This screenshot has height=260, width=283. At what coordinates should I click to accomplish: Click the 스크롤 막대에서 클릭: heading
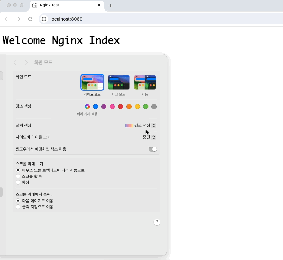pyautogui.click(x=34, y=194)
